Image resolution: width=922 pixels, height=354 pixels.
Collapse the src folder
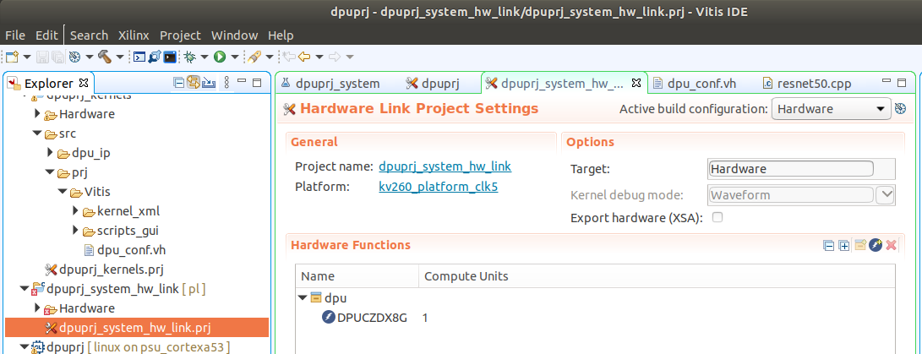[x=38, y=134]
